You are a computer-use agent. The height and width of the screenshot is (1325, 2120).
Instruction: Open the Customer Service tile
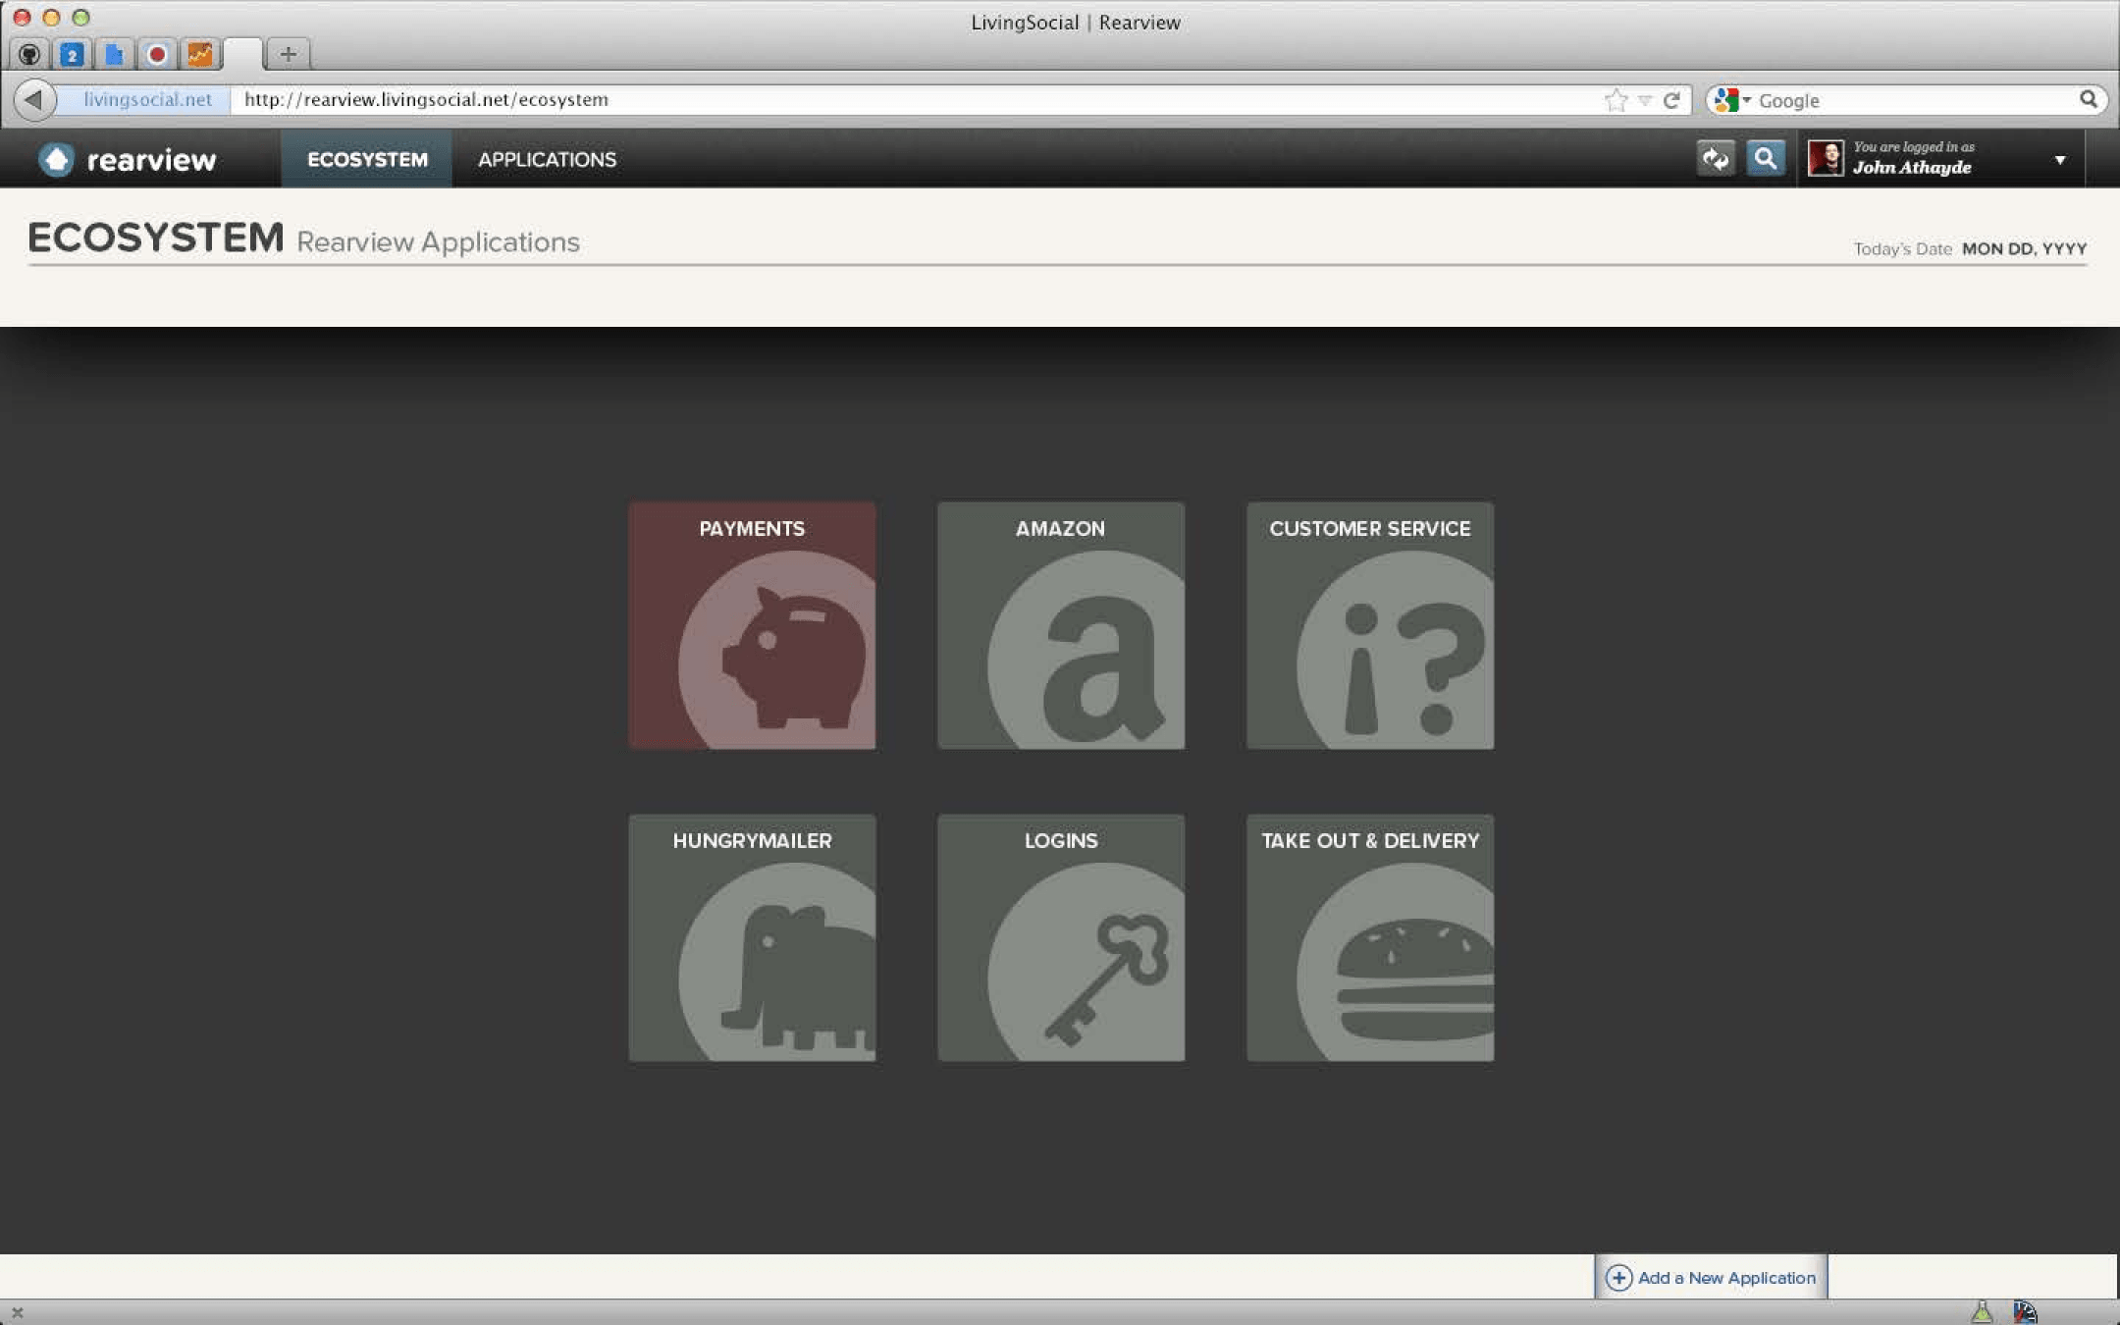pos(1370,625)
